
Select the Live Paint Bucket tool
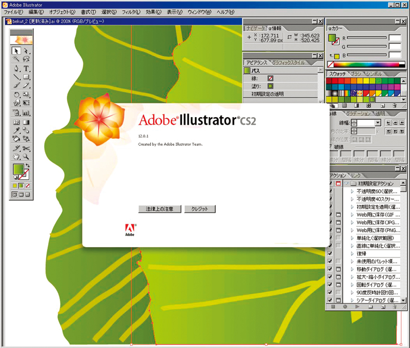[16, 139]
